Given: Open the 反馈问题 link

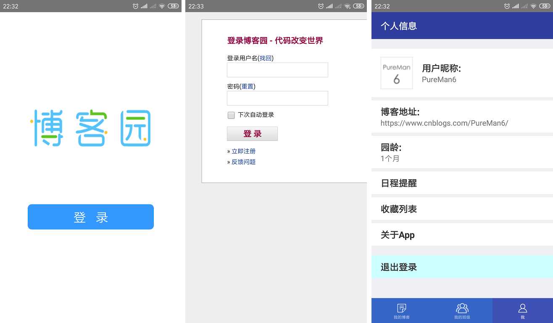Looking at the screenshot, I should pos(244,162).
